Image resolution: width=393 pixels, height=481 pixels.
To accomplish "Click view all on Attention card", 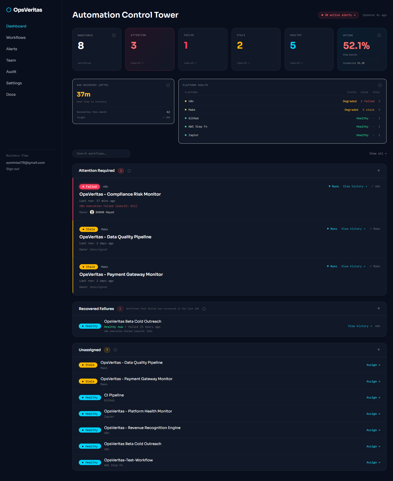I will (x=137, y=63).
